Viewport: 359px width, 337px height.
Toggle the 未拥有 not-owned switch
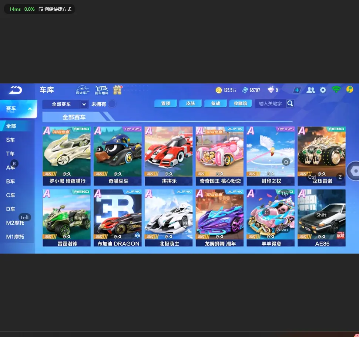pyautogui.click(x=112, y=104)
